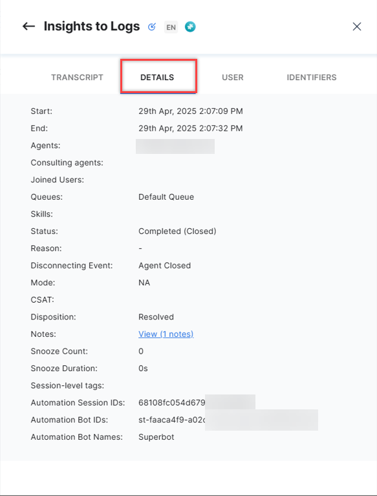Select the Details tab
Image resolution: width=377 pixels, height=496 pixels.
pyautogui.click(x=157, y=78)
